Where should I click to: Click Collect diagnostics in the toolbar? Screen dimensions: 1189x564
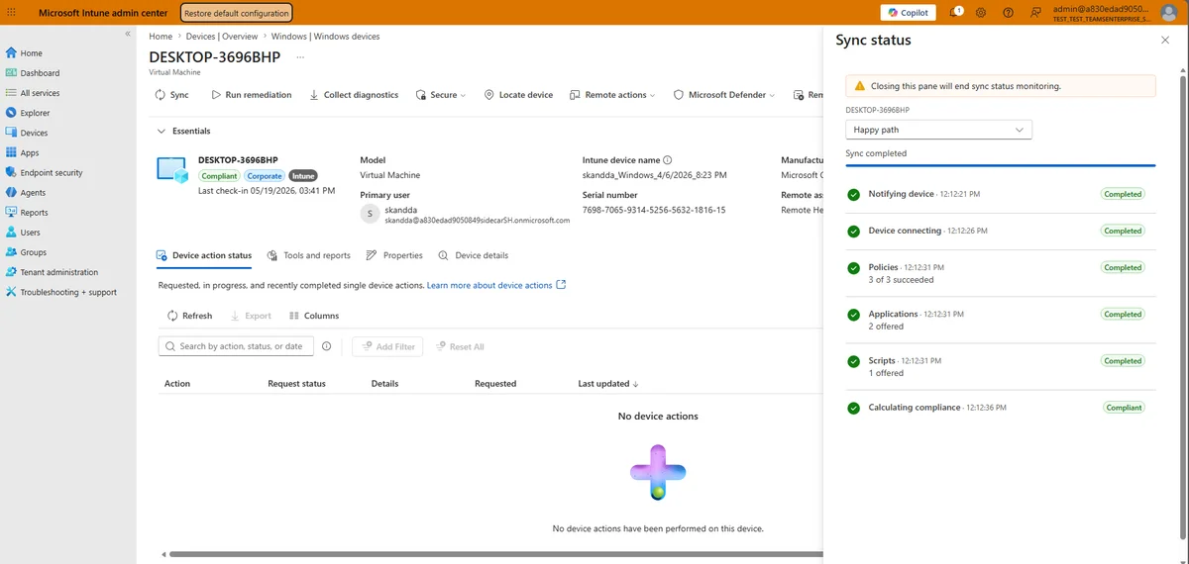click(353, 95)
